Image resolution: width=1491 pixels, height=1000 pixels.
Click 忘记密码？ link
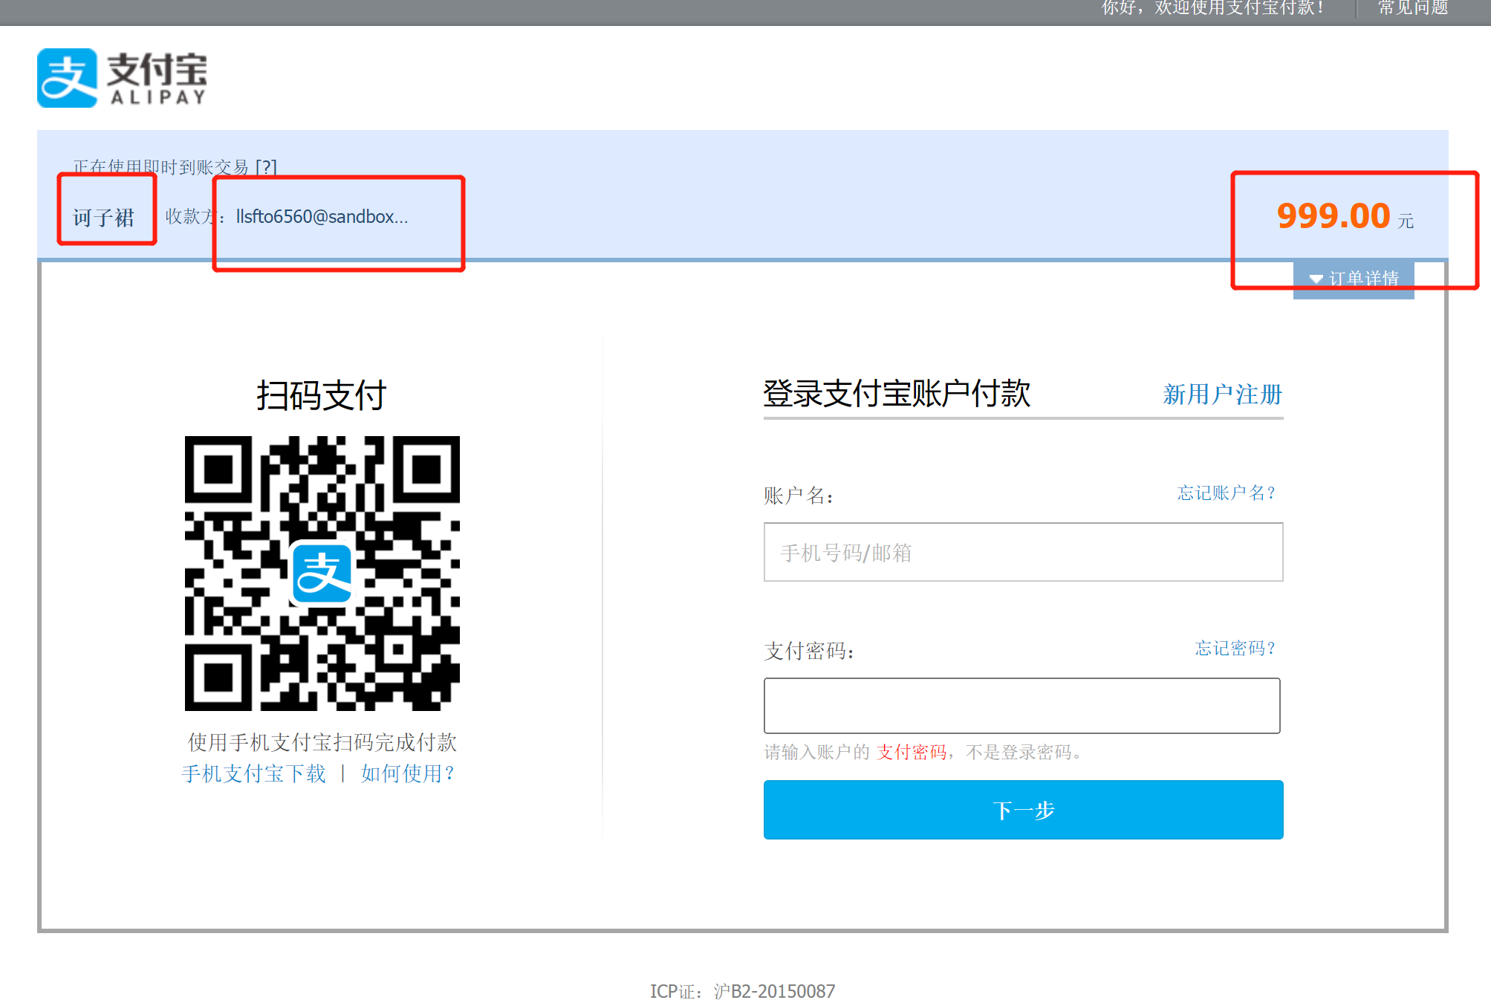tap(1235, 648)
